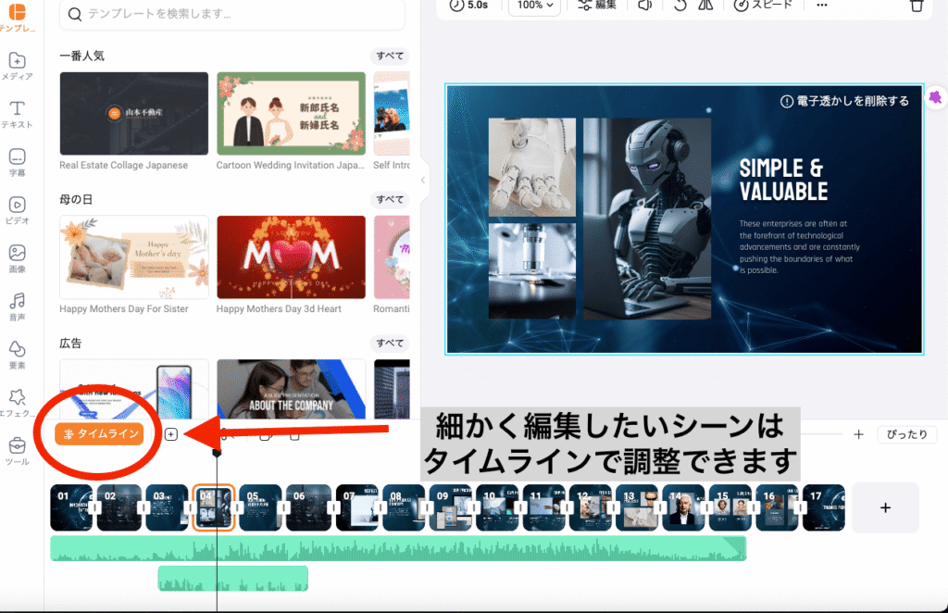Select scene 12 thumbnail

point(590,507)
